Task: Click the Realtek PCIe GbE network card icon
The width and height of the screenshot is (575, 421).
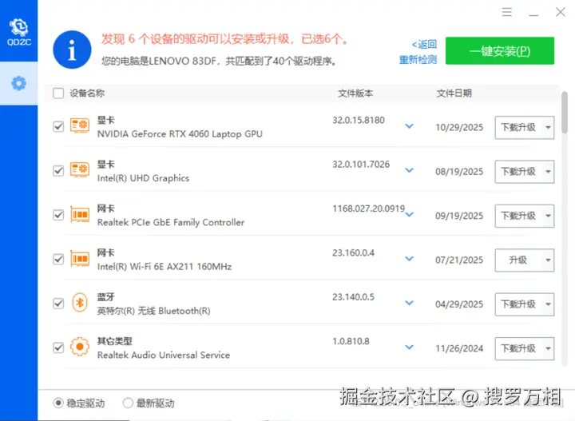Action: 80,215
